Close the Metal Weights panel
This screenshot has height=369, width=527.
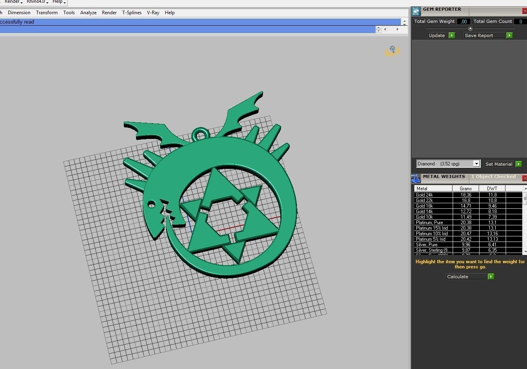coord(525,178)
